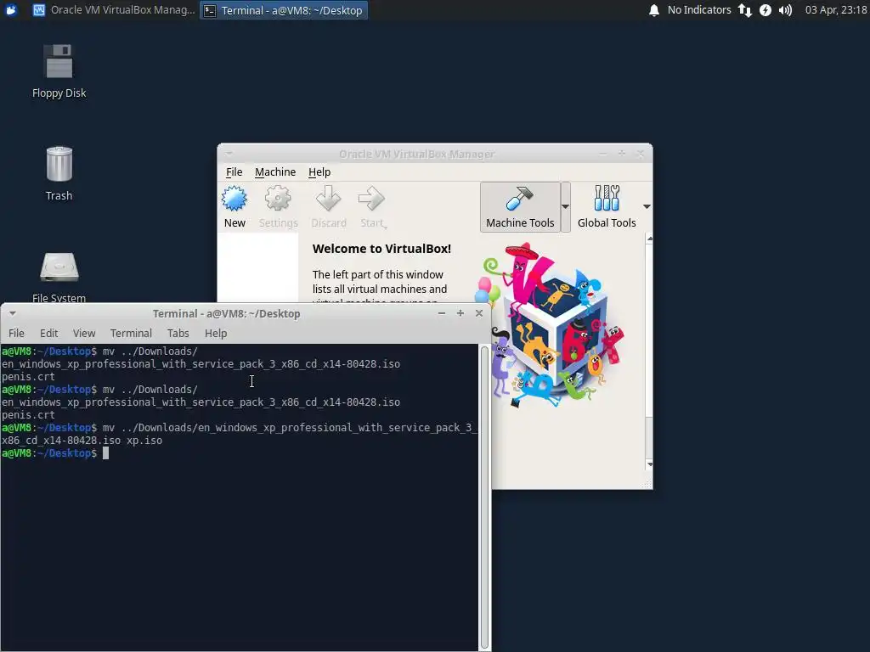Open the Help menu in VirtualBox Manager
Screen dimensions: 870x652
pos(319,171)
